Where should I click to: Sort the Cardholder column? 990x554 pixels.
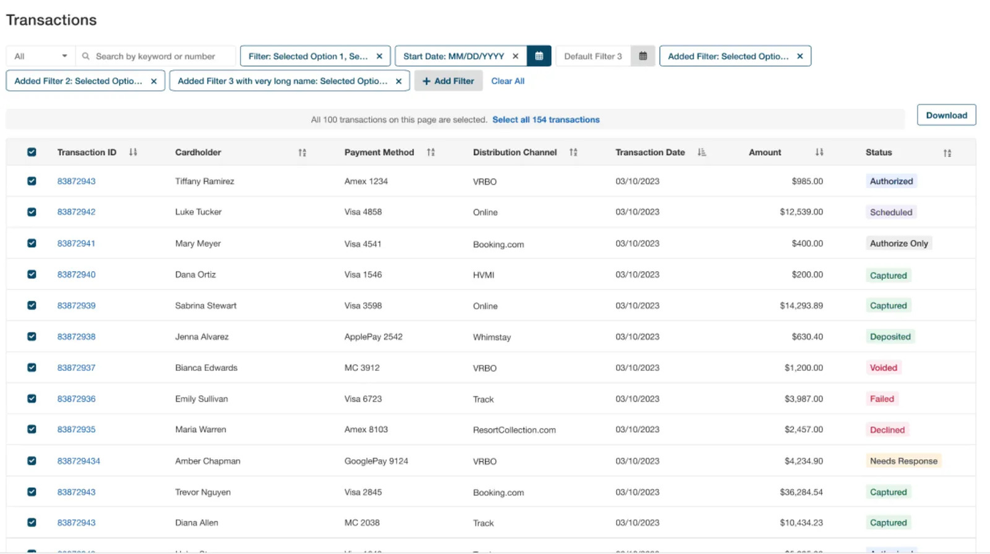[302, 152]
